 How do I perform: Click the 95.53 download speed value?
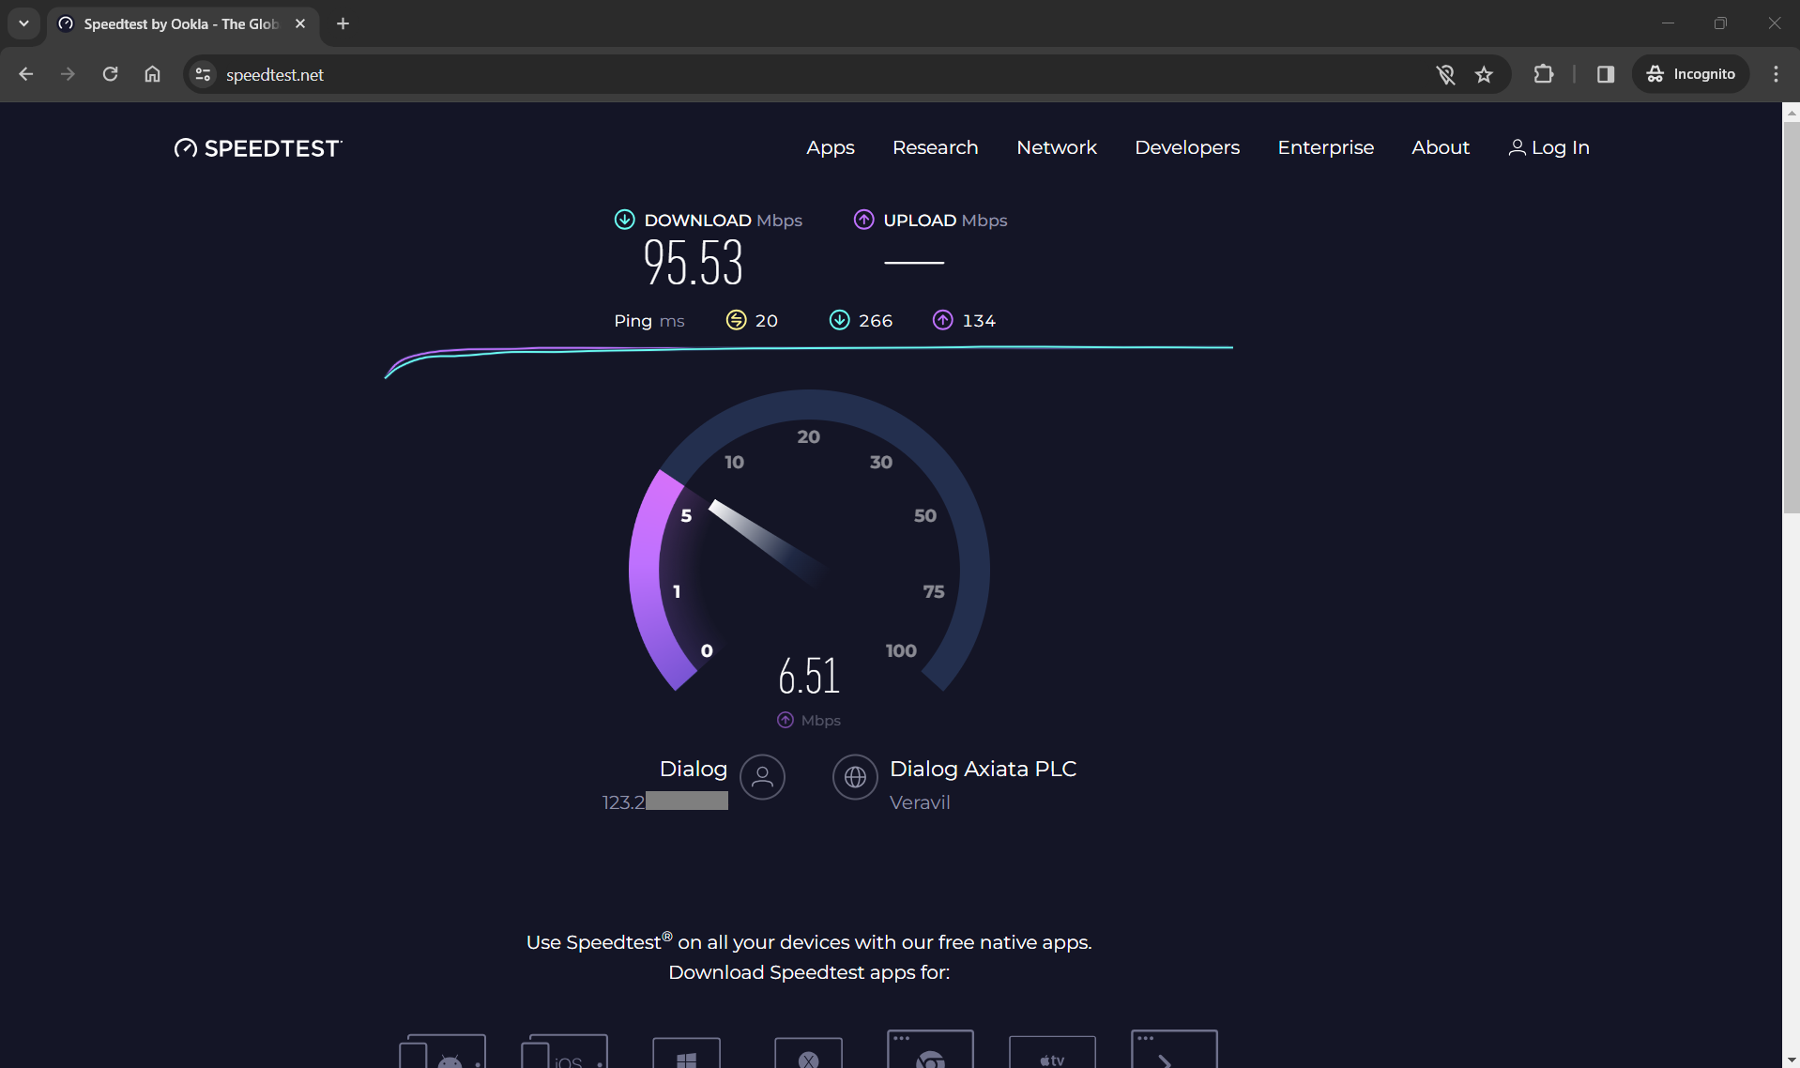tap(693, 262)
